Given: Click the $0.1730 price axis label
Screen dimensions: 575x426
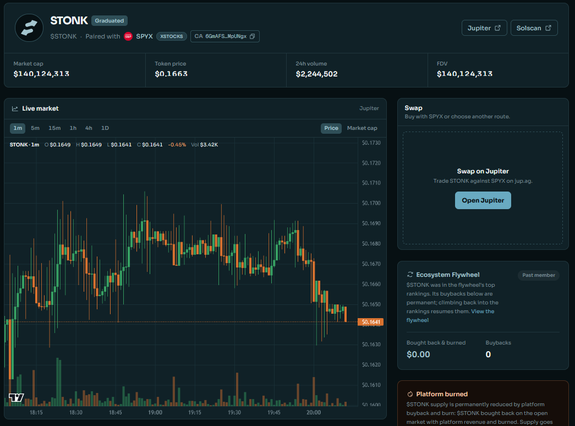Looking at the screenshot, I should 371,143.
